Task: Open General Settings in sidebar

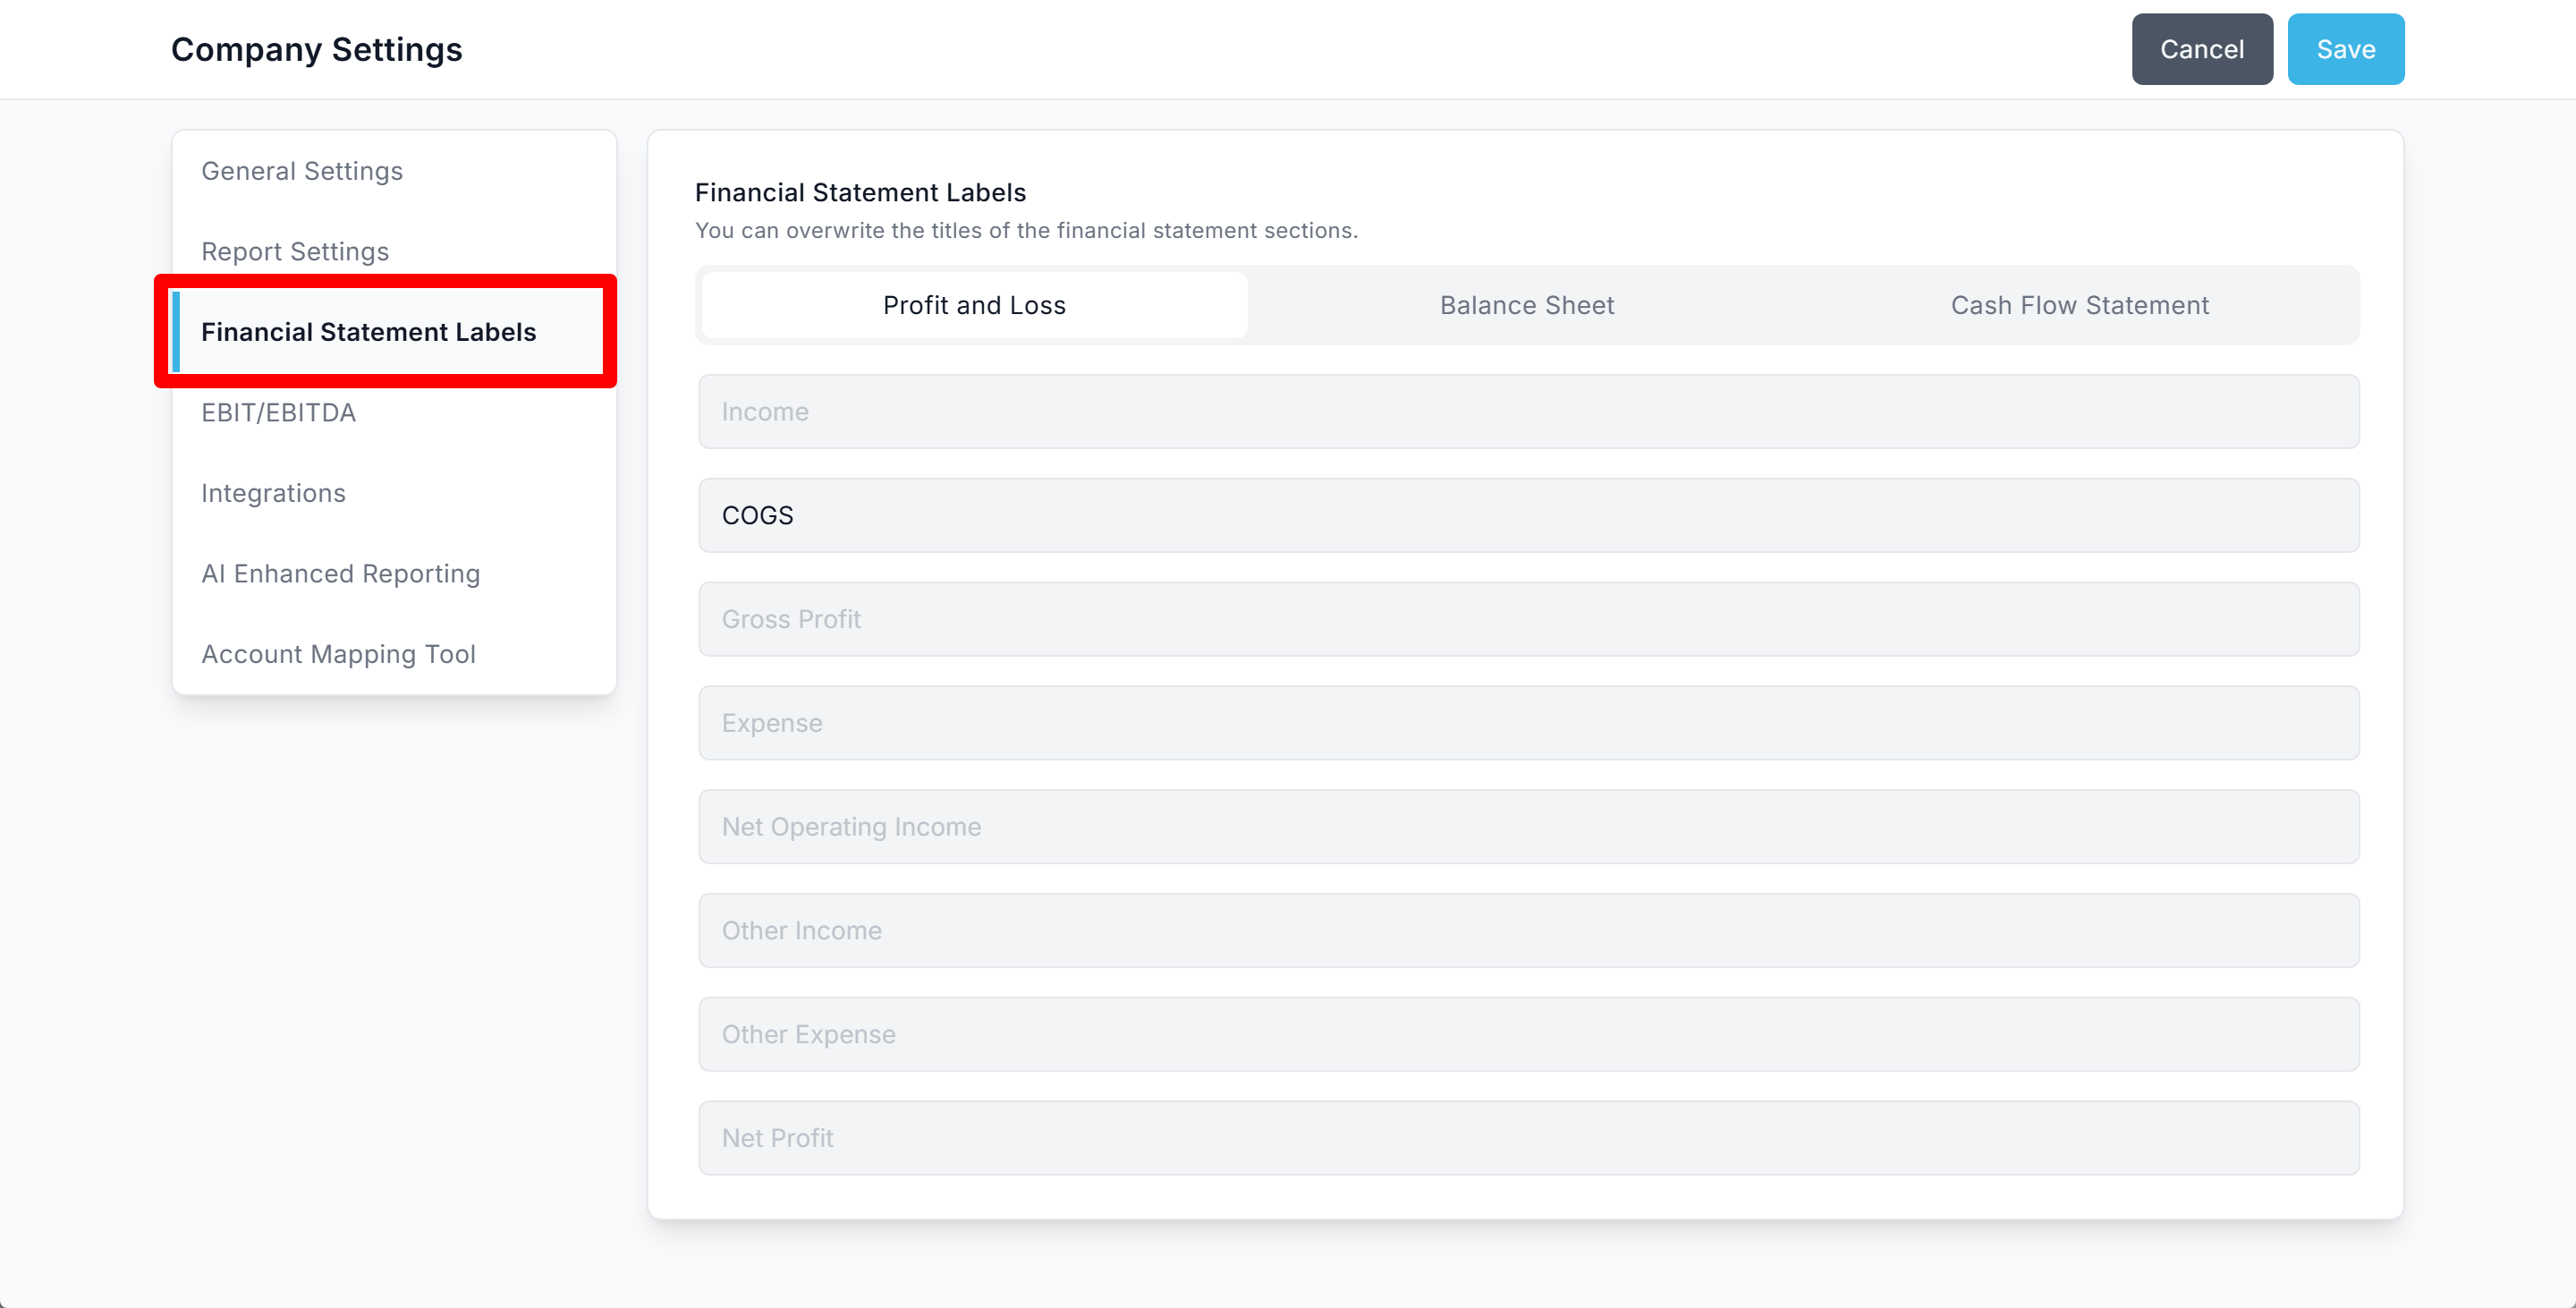Action: click(302, 171)
